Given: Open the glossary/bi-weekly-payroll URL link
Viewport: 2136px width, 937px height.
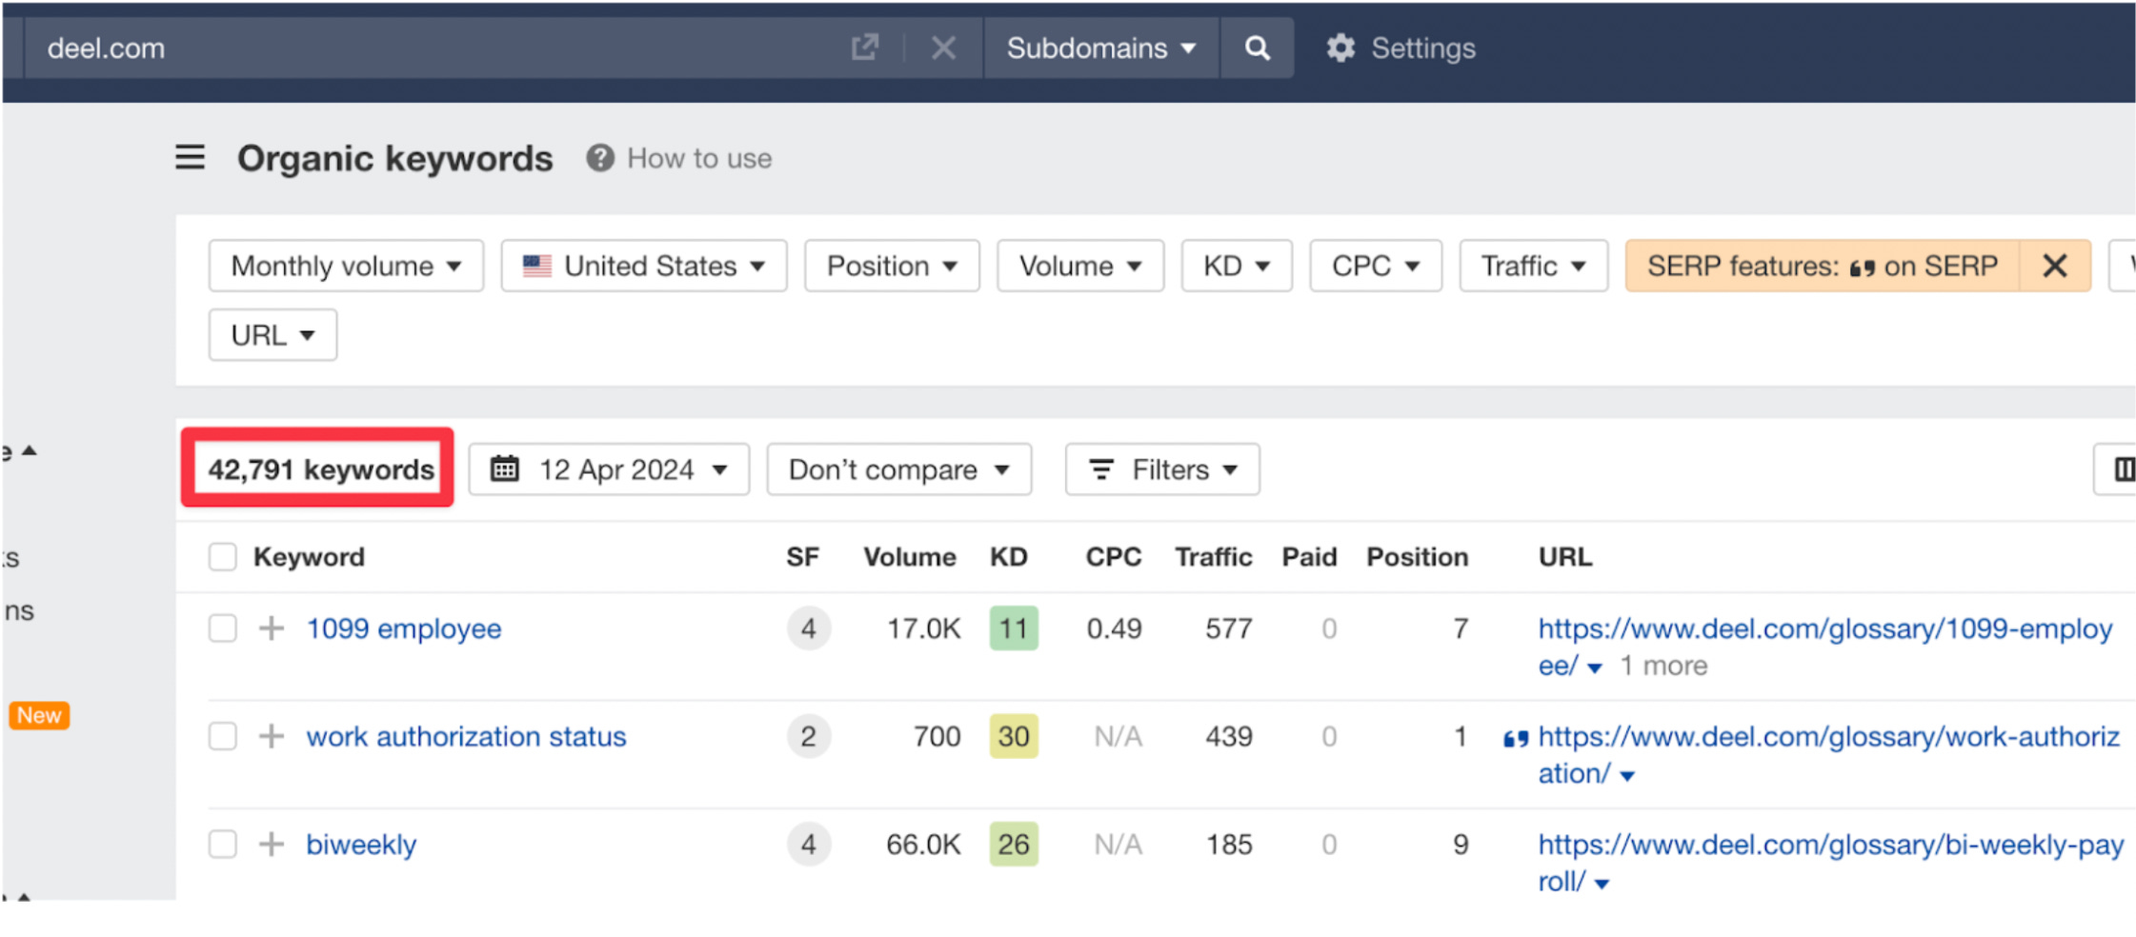Looking at the screenshot, I should [x=1830, y=862].
